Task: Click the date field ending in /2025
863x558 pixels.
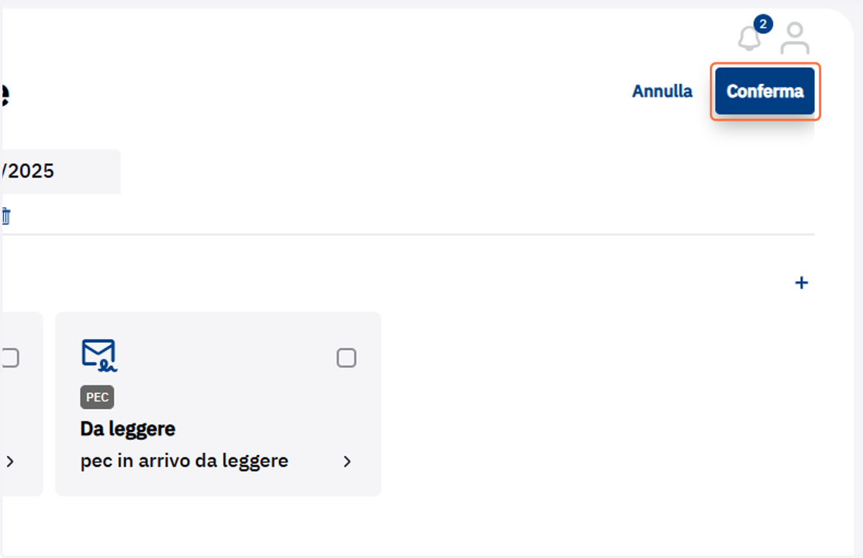Action: [60, 172]
